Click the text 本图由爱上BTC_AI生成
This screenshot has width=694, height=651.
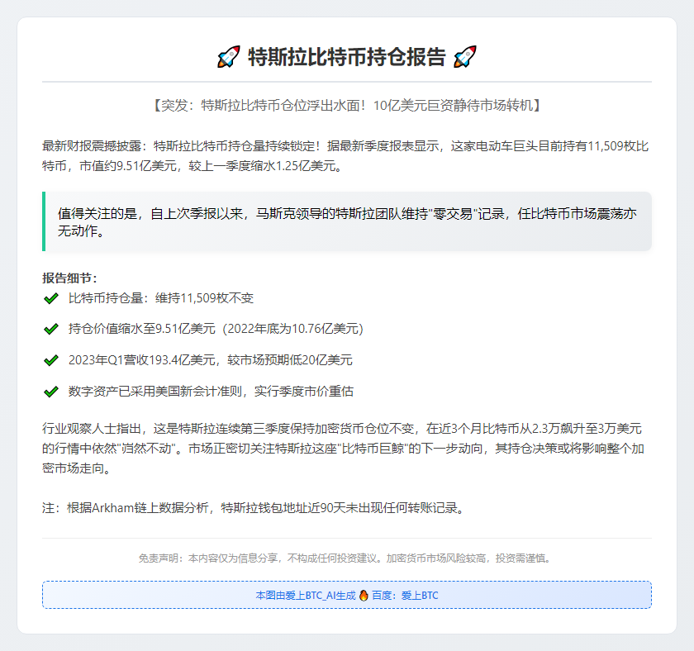click(306, 596)
